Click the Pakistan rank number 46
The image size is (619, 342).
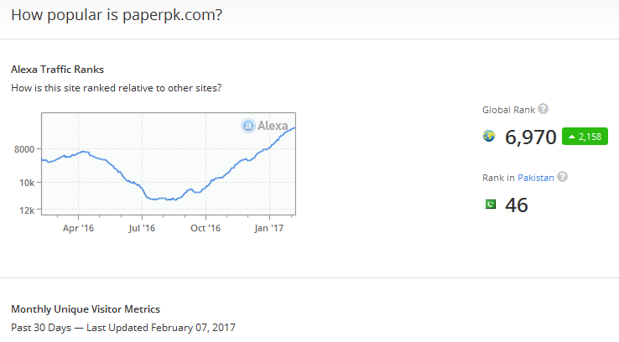coord(517,205)
